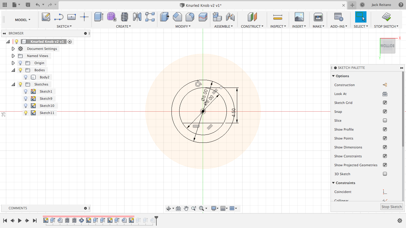This screenshot has width=406, height=228.
Task: Select the Chamfer tool icon in Modify
Action: pyautogui.click(x=177, y=17)
